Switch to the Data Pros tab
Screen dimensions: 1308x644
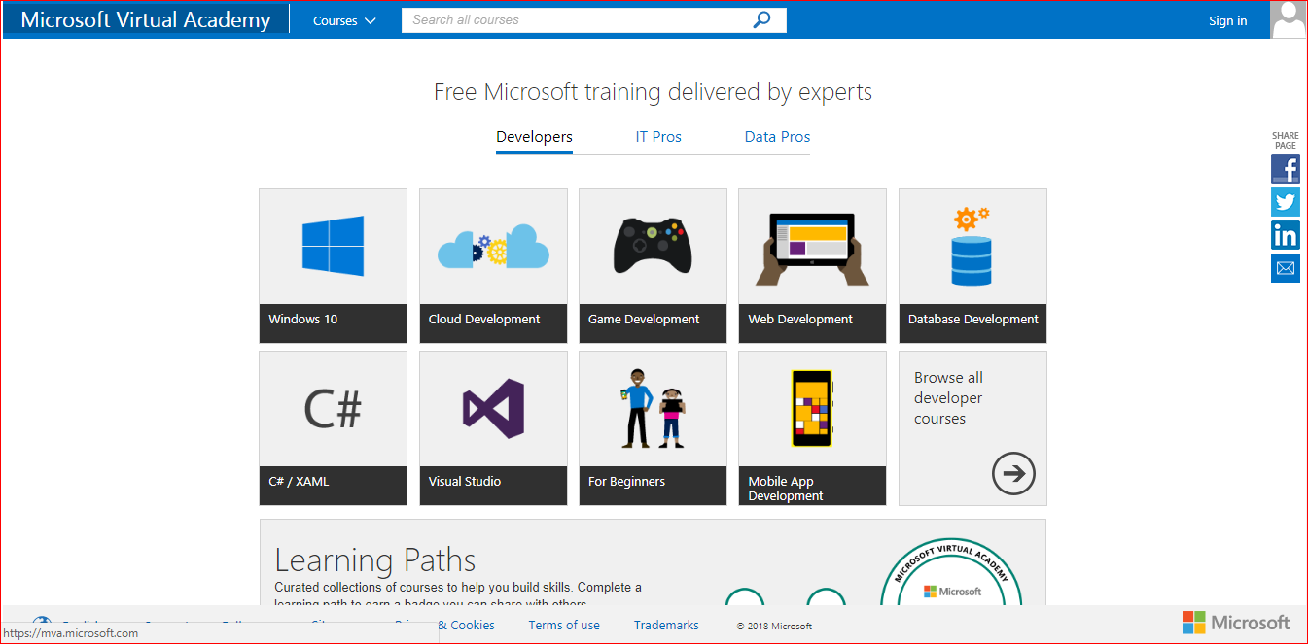777,137
